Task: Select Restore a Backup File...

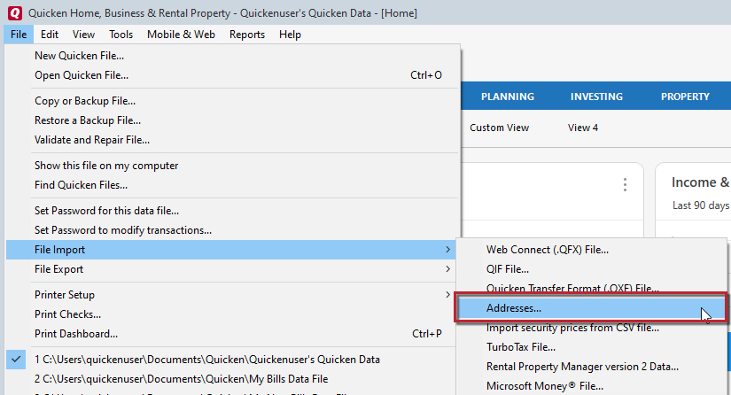Action: (x=232, y=120)
